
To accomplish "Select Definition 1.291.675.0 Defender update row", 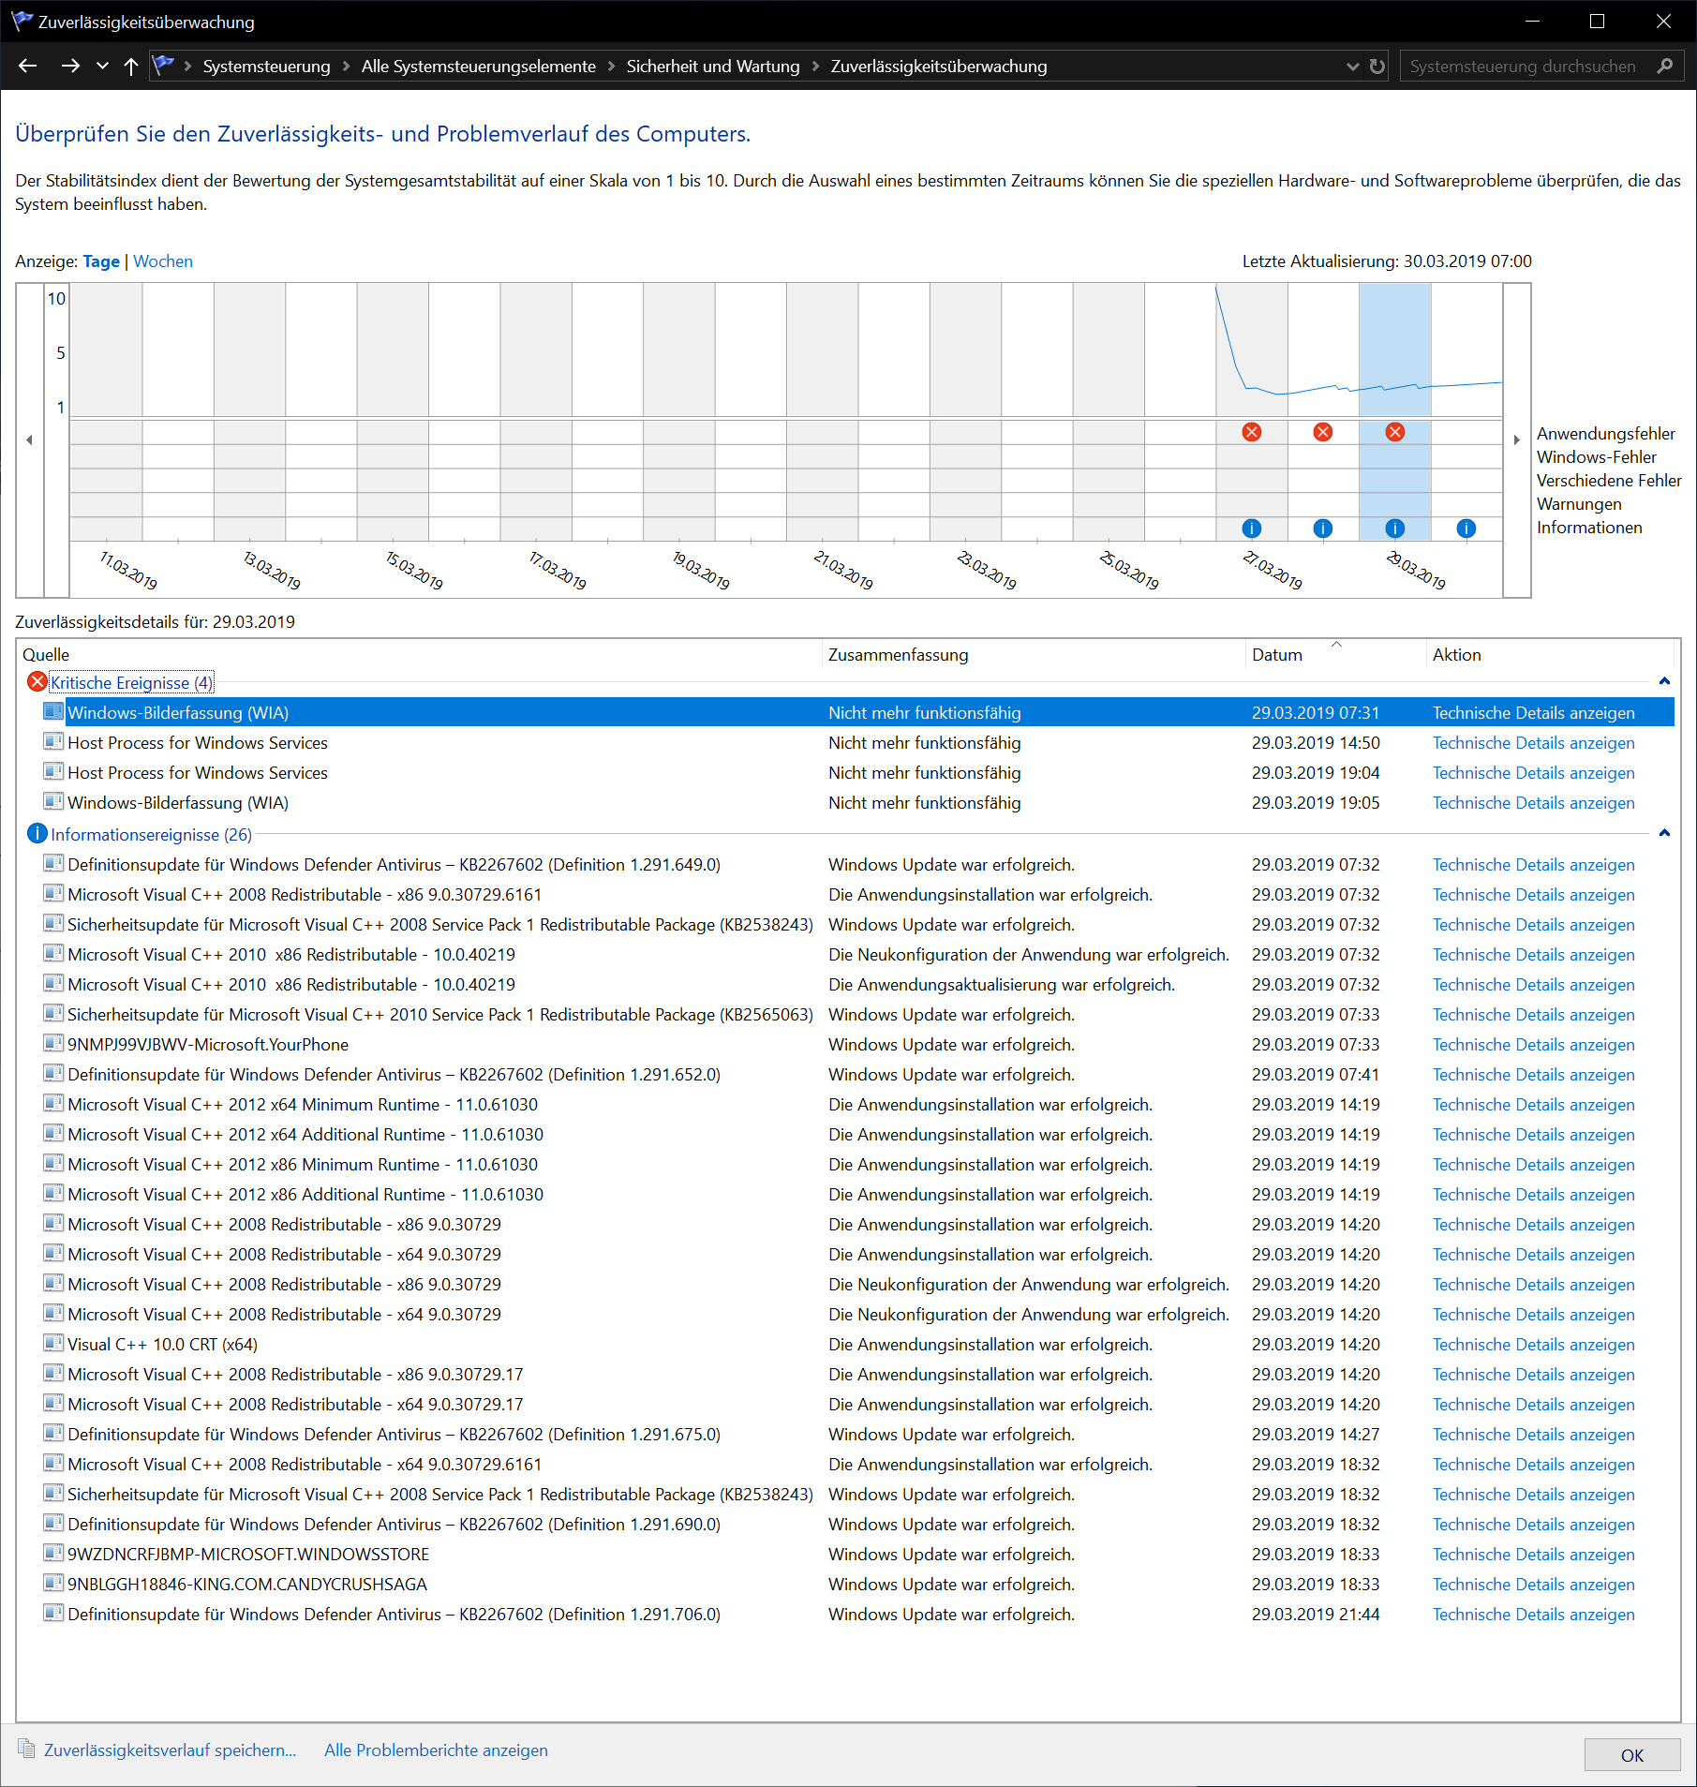I will pyautogui.click(x=858, y=1435).
